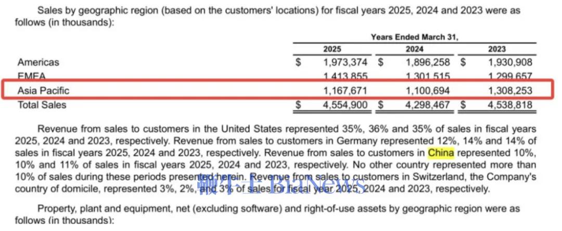Screen dimensions: 562x231
Task: Click total sales figure 4,298,467
Action: 428,105
